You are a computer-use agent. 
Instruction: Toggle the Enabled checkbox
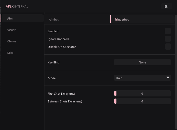[168, 31]
